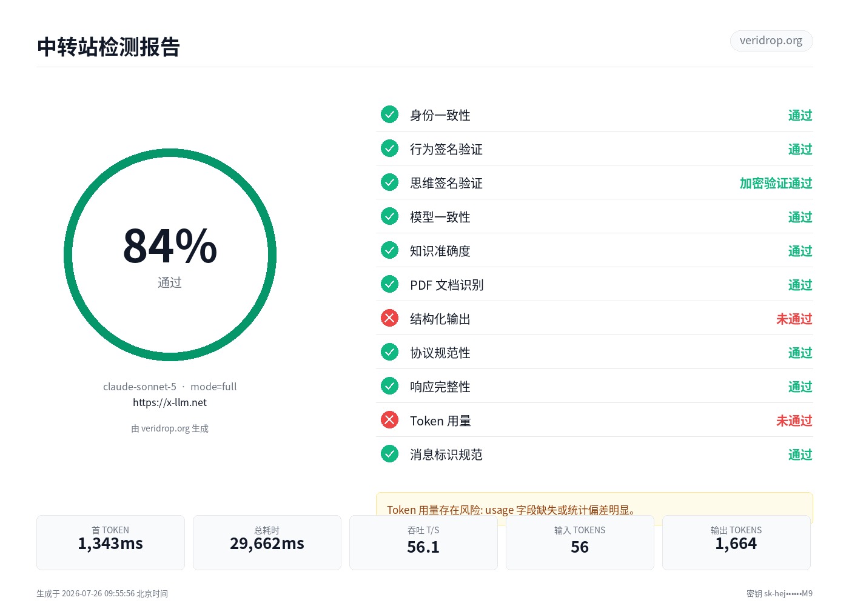Click the check icon beside PDF 文档识别
Screen dimensions: 849x606
389,284
